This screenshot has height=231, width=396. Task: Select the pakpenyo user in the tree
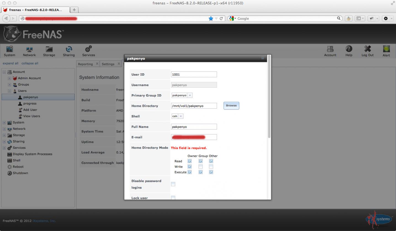pyautogui.click(x=38, y=97)
